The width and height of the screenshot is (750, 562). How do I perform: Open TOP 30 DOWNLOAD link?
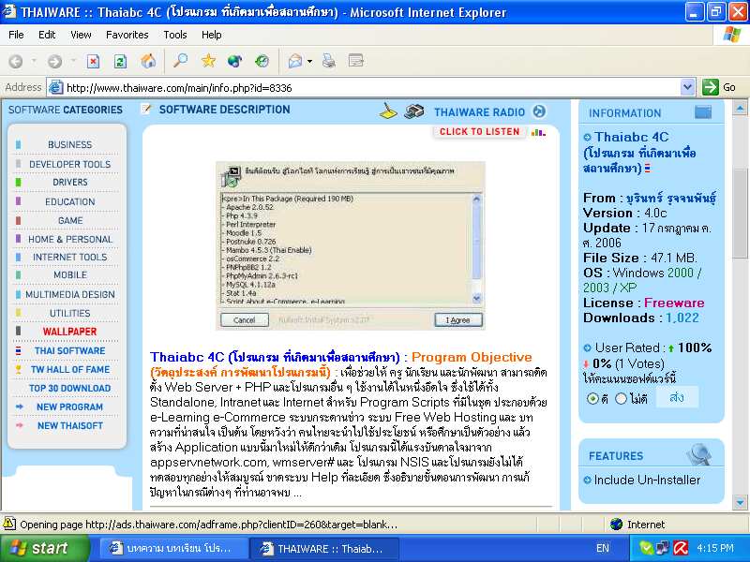pos(69,388)
